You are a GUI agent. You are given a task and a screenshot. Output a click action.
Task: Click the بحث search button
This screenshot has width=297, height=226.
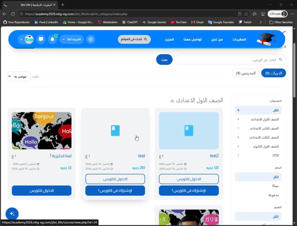[164, 60]
